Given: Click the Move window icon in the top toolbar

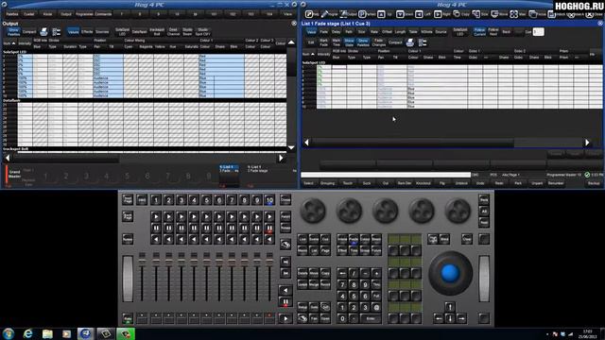Looking at the screenshot, I should (494, 14).
